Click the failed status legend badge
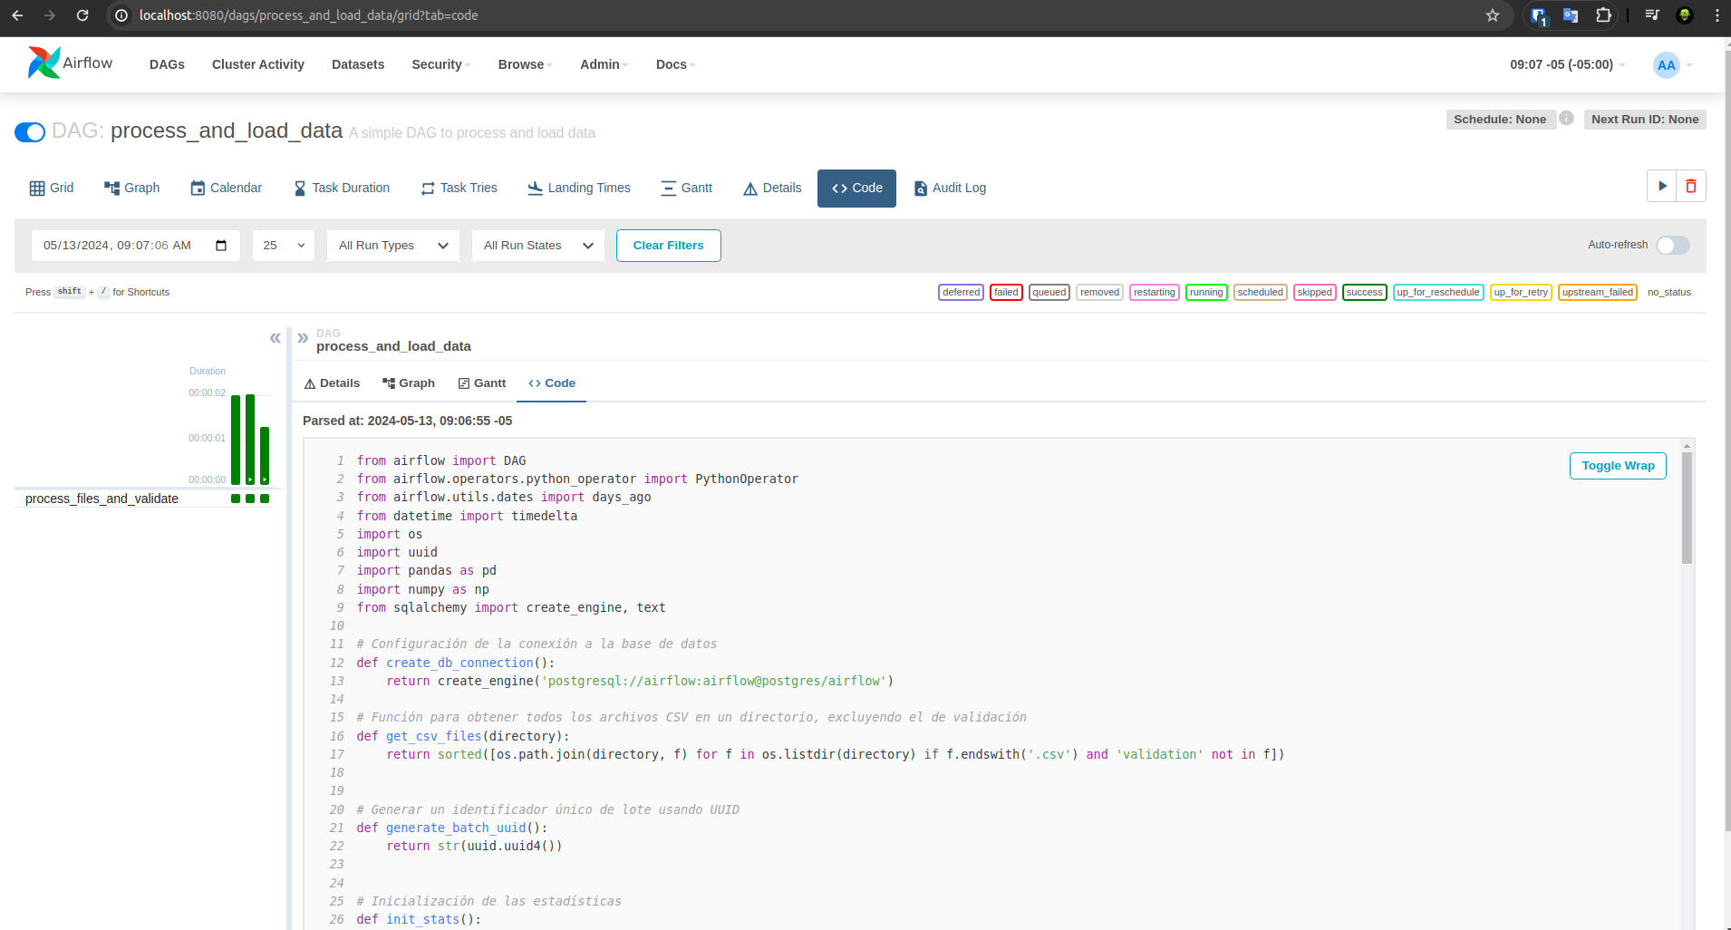 (1006, 292)
